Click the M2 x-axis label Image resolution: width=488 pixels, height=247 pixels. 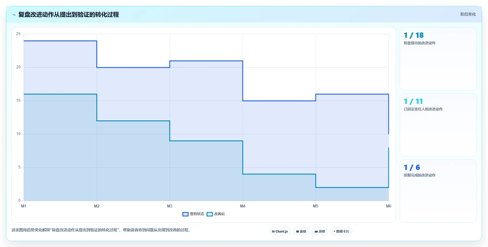click(x=97, y=206)
